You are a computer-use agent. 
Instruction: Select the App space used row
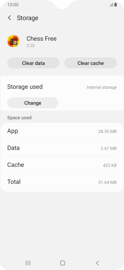point(62,131)
